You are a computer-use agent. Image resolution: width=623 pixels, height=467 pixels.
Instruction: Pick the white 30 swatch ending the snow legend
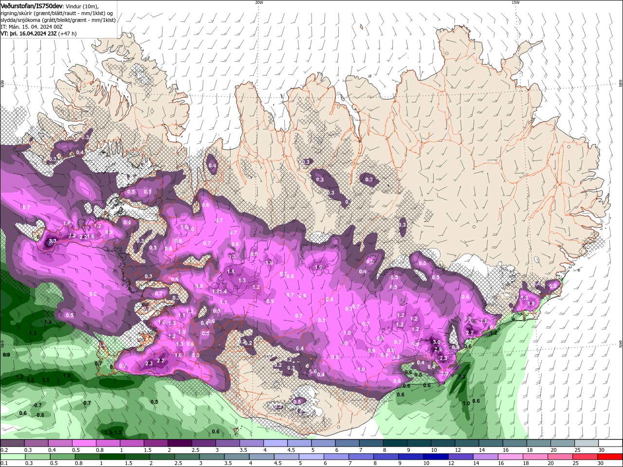[611, 443]
